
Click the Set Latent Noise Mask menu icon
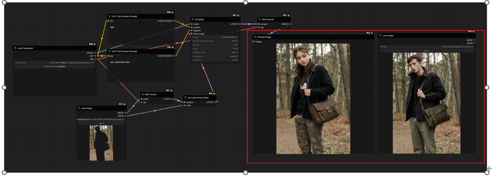pyautogui.click(x=185, y=98)
